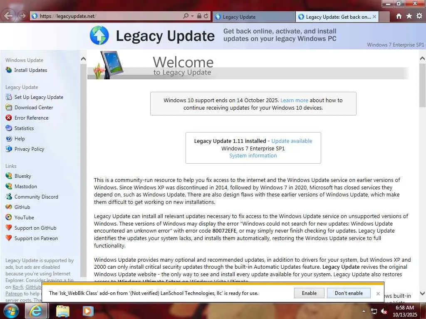Click the Install Updates link
This screenshot has height=319, width=426.
coord(31,70)
